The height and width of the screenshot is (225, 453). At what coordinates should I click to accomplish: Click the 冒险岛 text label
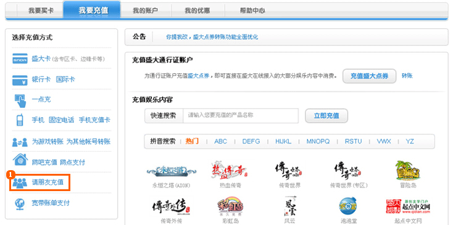(x=408, y=185)
